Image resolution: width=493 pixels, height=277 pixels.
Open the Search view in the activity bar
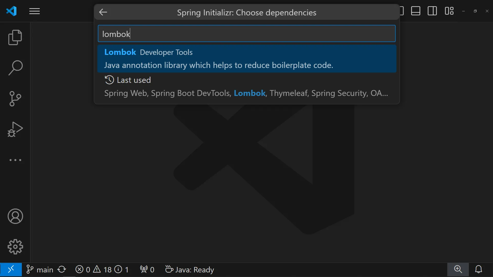(15, 68)
